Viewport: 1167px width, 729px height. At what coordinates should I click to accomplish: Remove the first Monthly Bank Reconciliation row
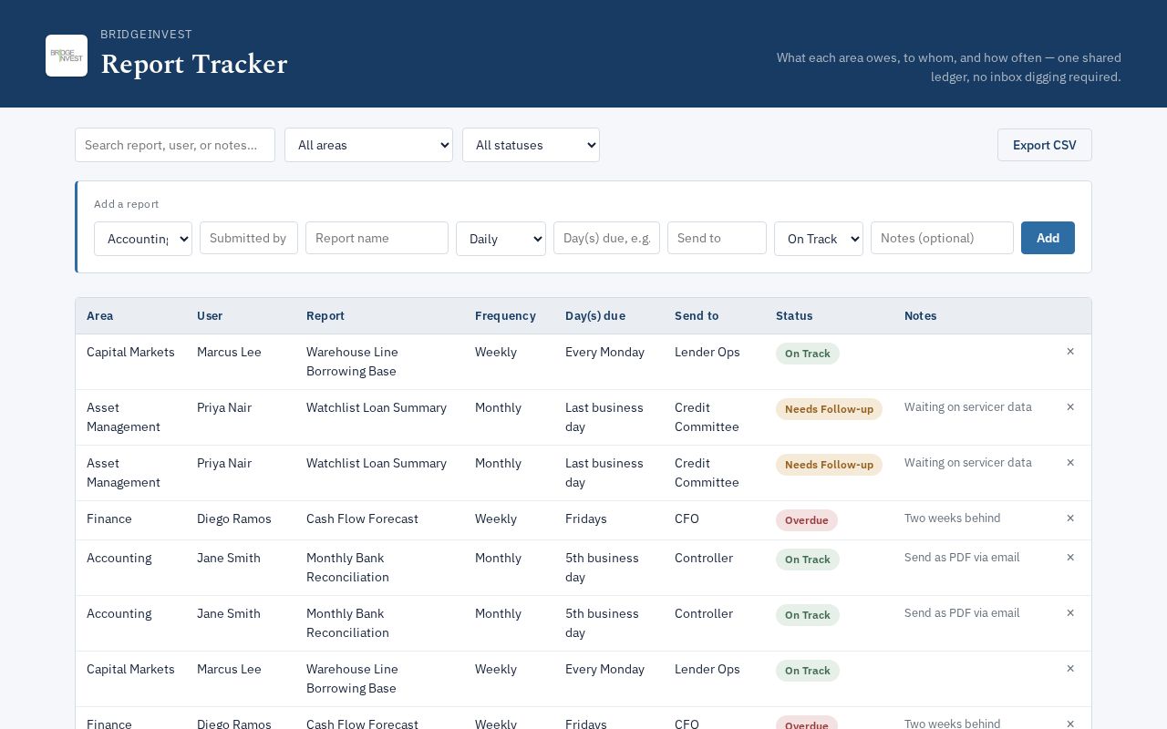click(1070, 558)
